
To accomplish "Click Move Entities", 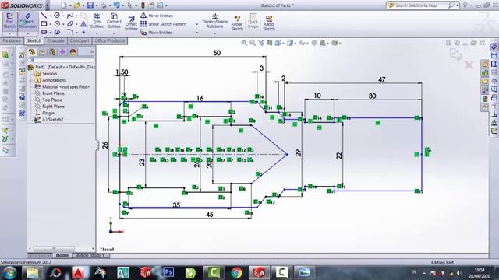I will (x=157, y=33).
